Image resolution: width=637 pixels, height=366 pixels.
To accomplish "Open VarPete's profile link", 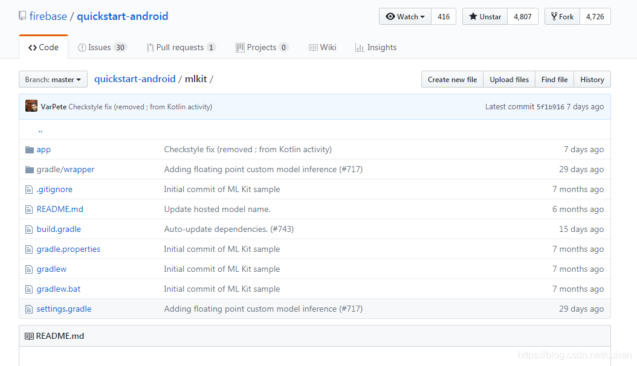I will click(54, 107).
